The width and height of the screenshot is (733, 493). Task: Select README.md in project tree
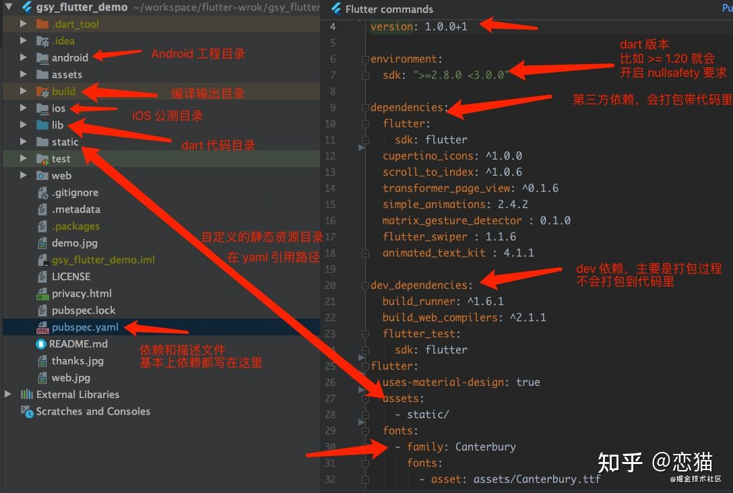[79, 344]
